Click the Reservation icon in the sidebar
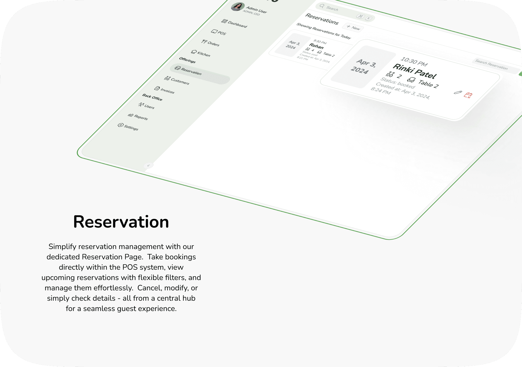522x367 pixels. point(178,68)
